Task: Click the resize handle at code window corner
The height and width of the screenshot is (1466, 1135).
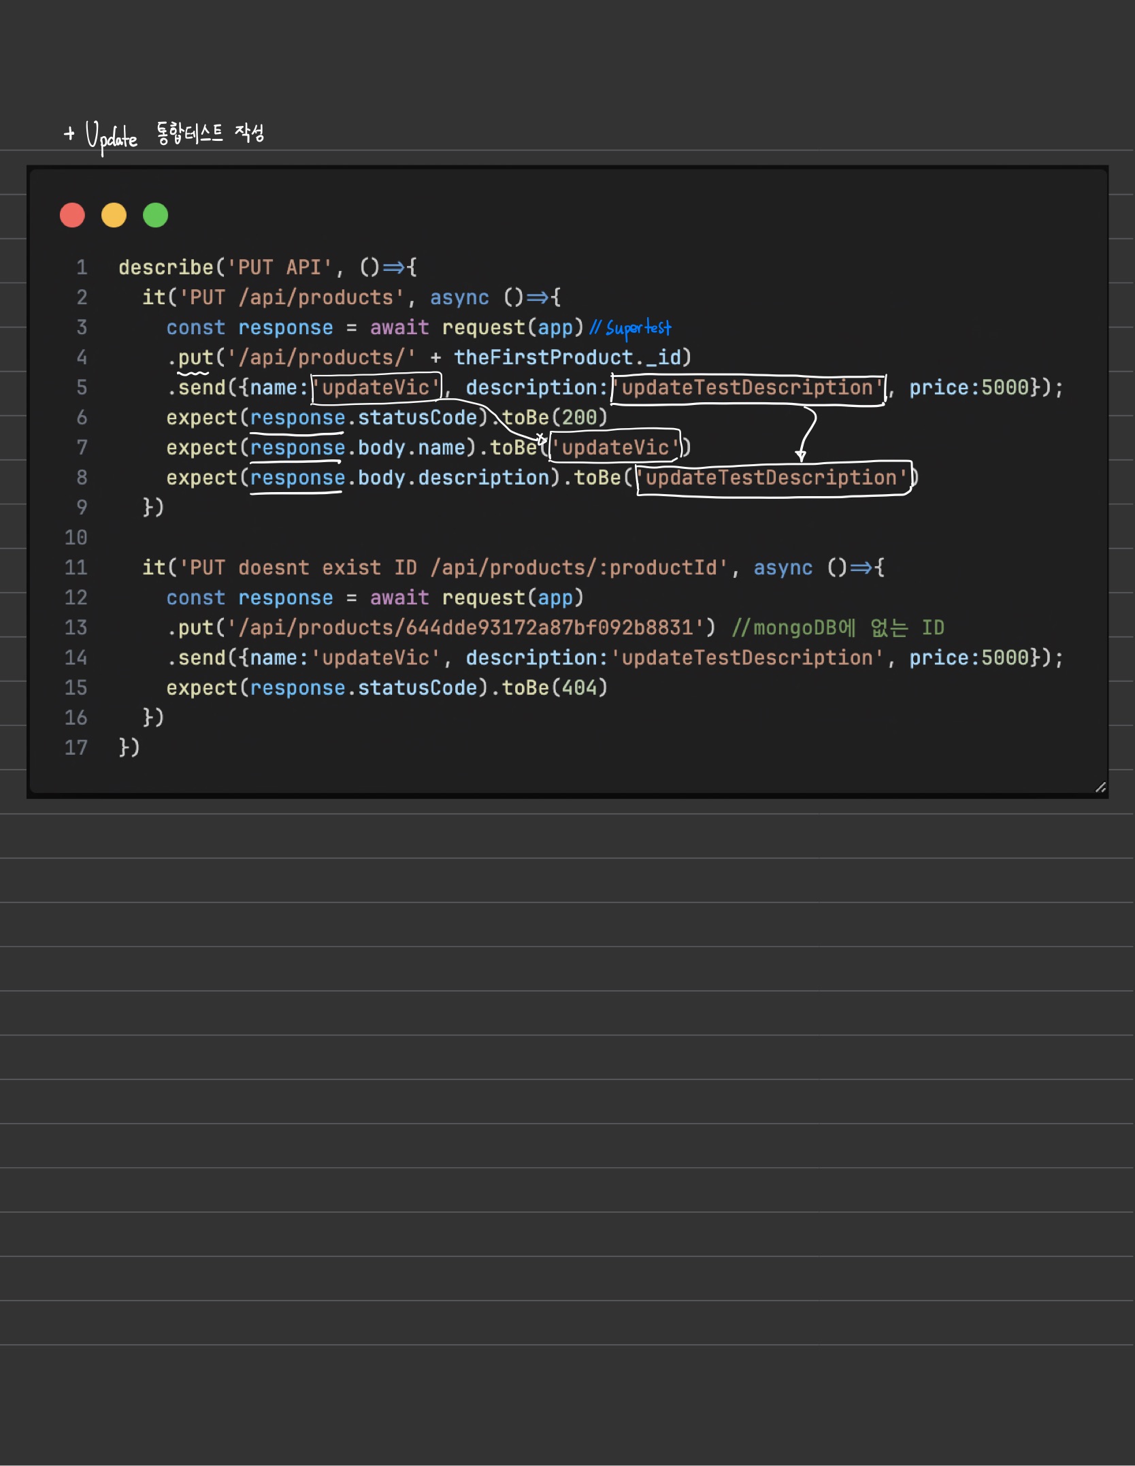Action: point(1100,787)
